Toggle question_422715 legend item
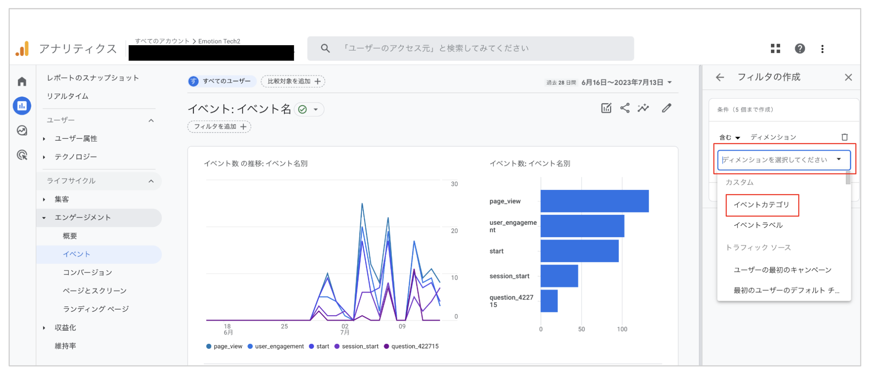Image resolution: width=871 pixels, height=378 pixels. [411, 346]
